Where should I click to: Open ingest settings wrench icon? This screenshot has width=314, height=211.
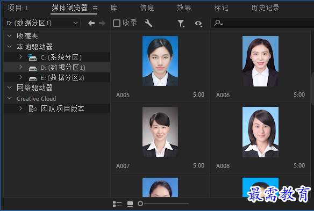148,23
